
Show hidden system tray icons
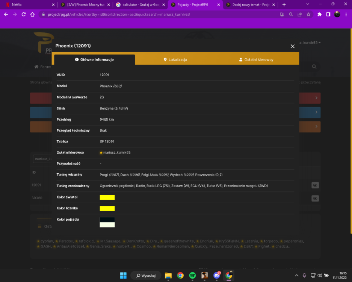coord(296,275)
